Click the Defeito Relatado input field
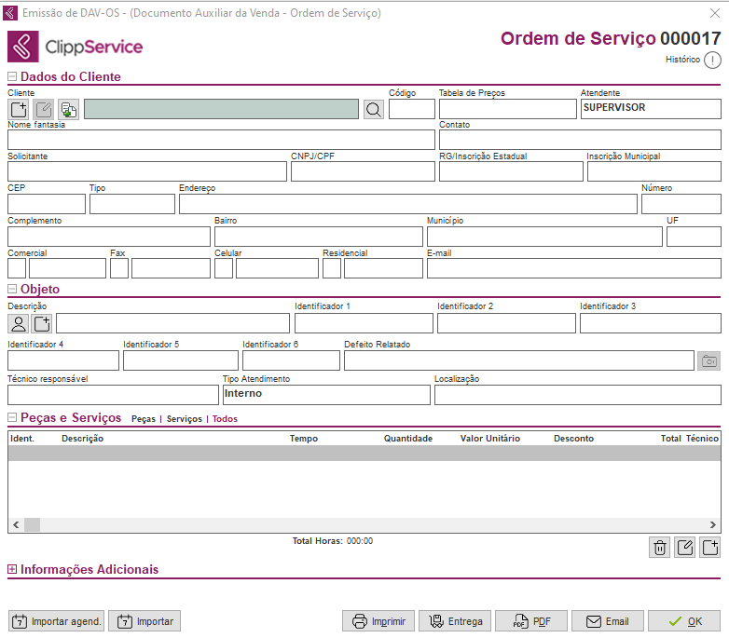 pos(518,360)
